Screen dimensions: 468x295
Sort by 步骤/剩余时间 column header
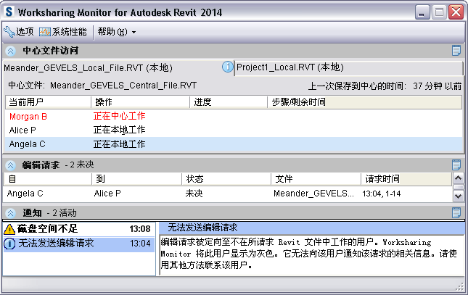(365, 102)
